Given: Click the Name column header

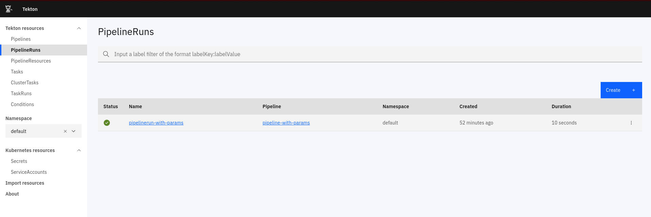Looking at the screenshot, I should (135, 106).
